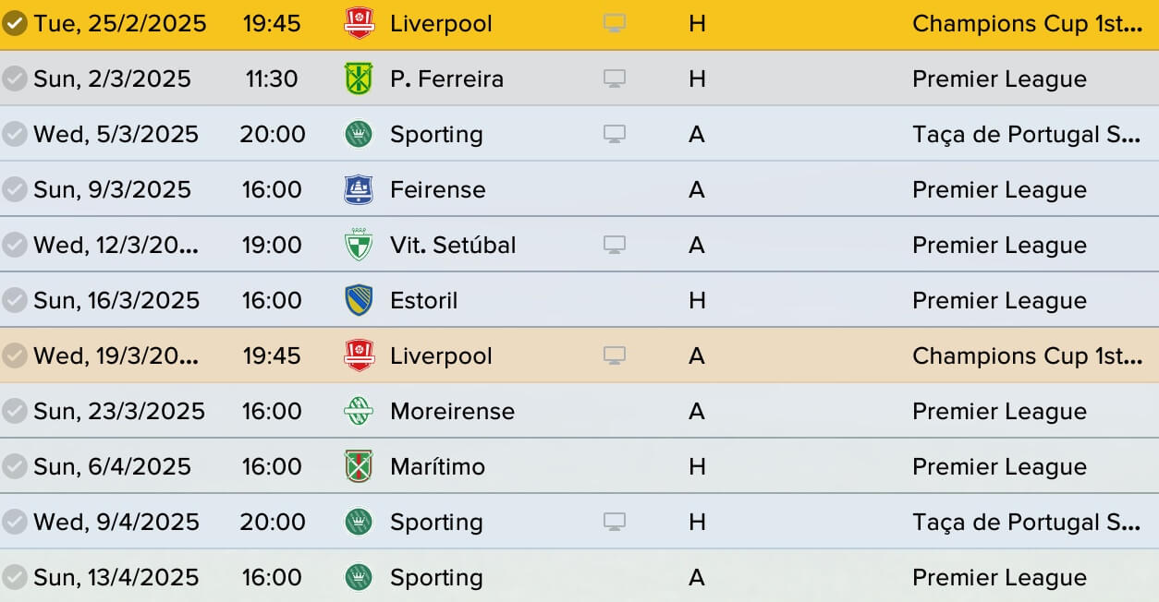Toggle the checkmark for Sun, 6/4/2025 fixture
The height and width of the screenshot is (602, 1159).
tap(14, 466)
